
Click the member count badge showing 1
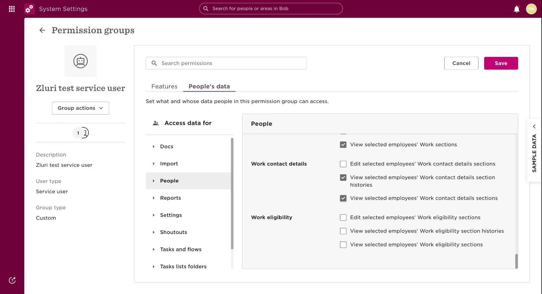pos(78,133)
